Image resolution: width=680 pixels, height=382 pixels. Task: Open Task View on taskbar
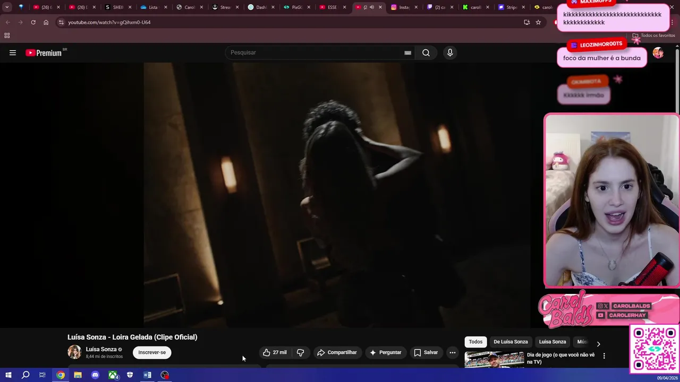point(42,375)
